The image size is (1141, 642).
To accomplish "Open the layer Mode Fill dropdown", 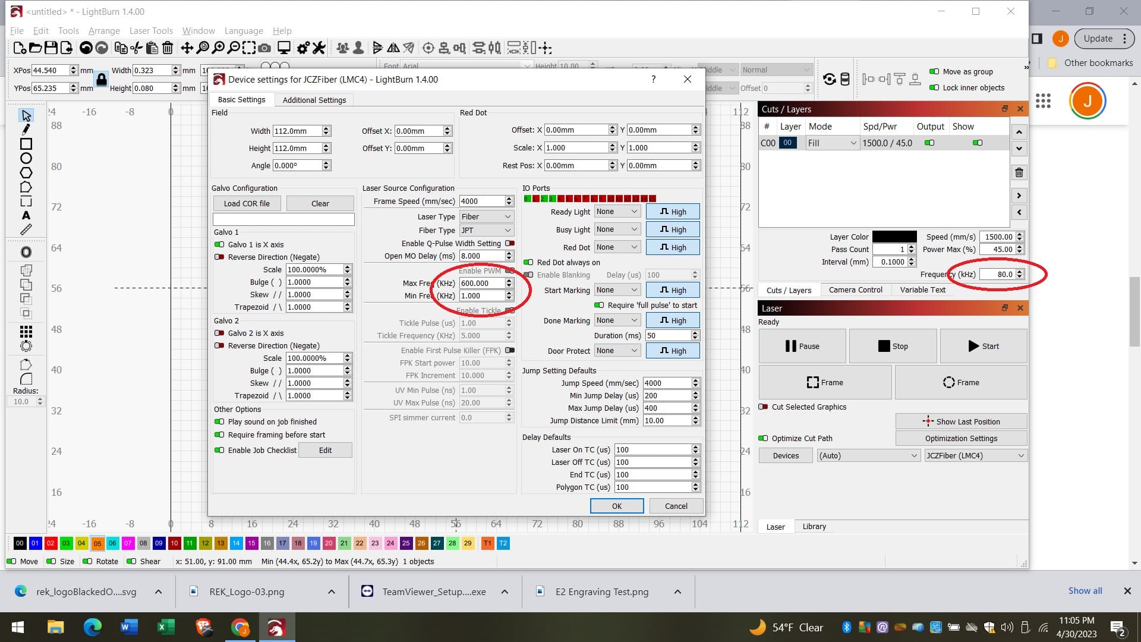I will [832, 143].
